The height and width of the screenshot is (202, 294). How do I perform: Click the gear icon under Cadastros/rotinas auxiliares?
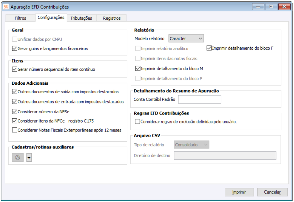click(x=18, y=157)
